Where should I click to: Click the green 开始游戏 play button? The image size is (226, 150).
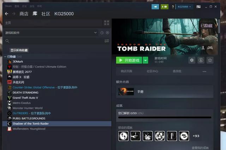pyautogui.click(x=129, y=60)
